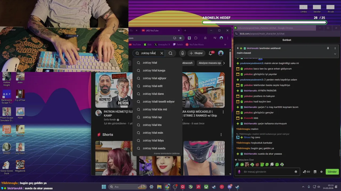Report search predictions link
The image size is (341, 191).
pyautogui.click(x=167, y=154)
